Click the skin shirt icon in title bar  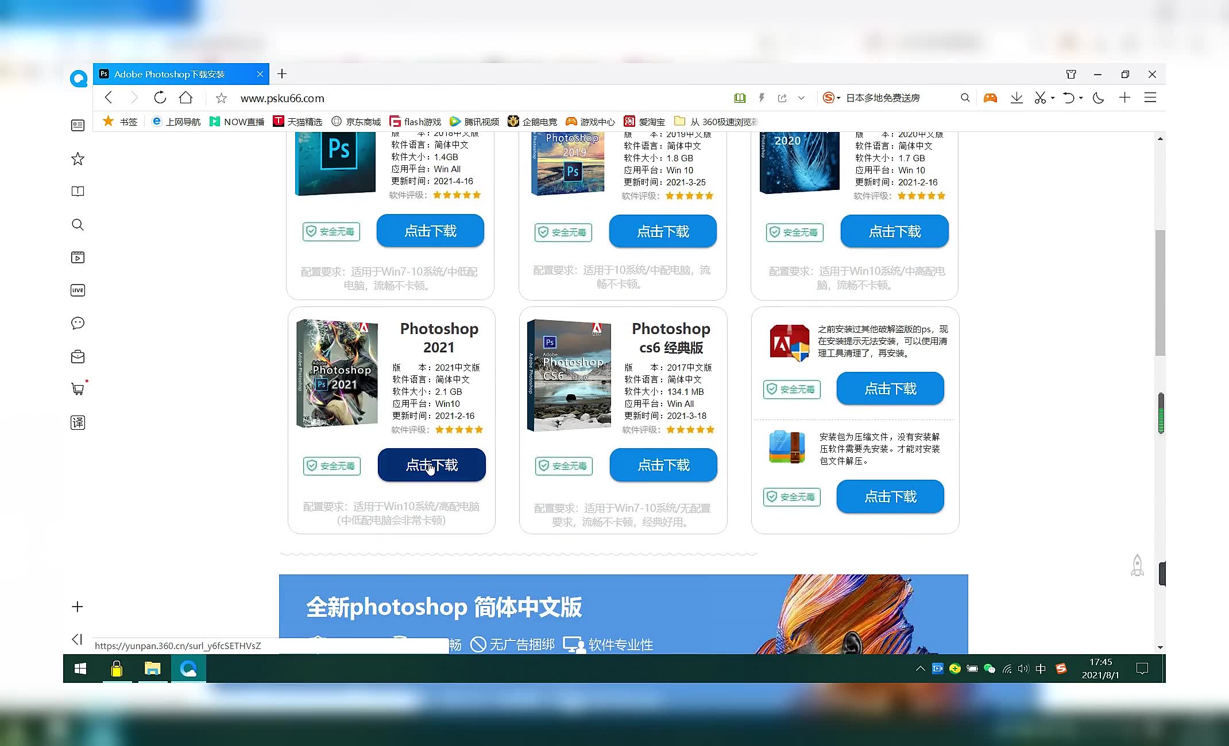(1071, 74)
